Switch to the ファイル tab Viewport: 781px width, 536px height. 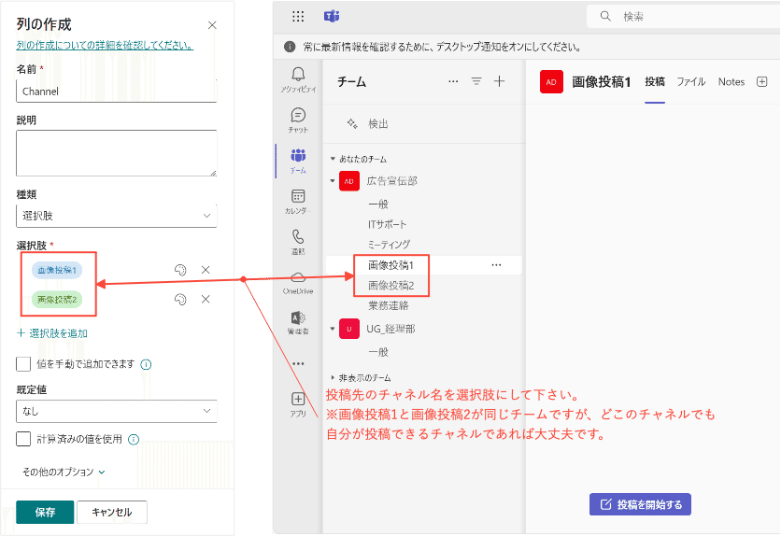point(690,81)
